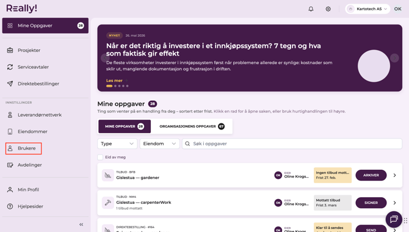Select the last banner pagination dot
409x232 pixels.
click(x=128, y=86)
